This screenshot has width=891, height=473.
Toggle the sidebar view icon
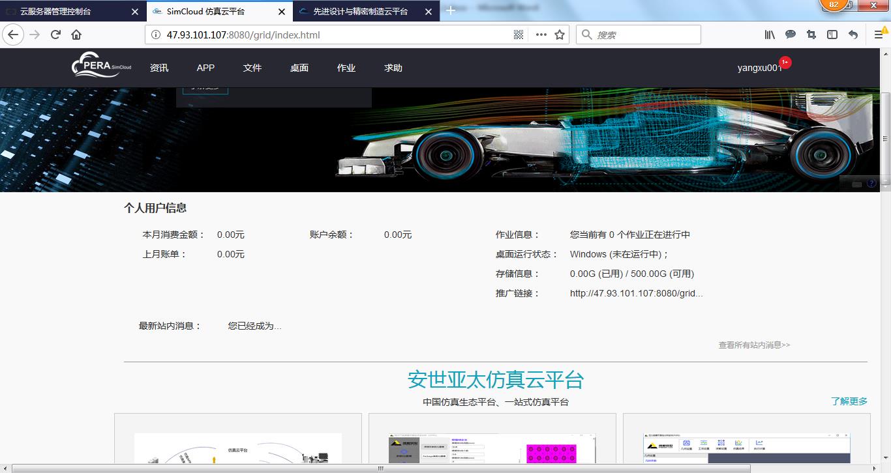[x=832, y=35]
